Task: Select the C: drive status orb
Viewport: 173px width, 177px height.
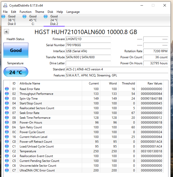Action: [x=24, y=16]
